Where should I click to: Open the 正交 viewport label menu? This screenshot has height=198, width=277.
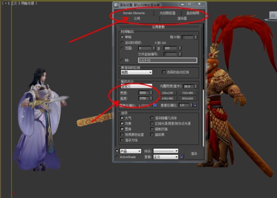point(14,3)
